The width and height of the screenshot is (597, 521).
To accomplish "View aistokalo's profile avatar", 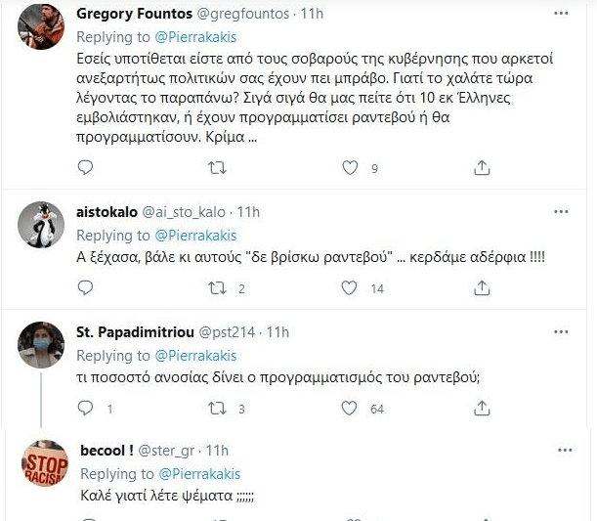I will [x=40, y=228].
